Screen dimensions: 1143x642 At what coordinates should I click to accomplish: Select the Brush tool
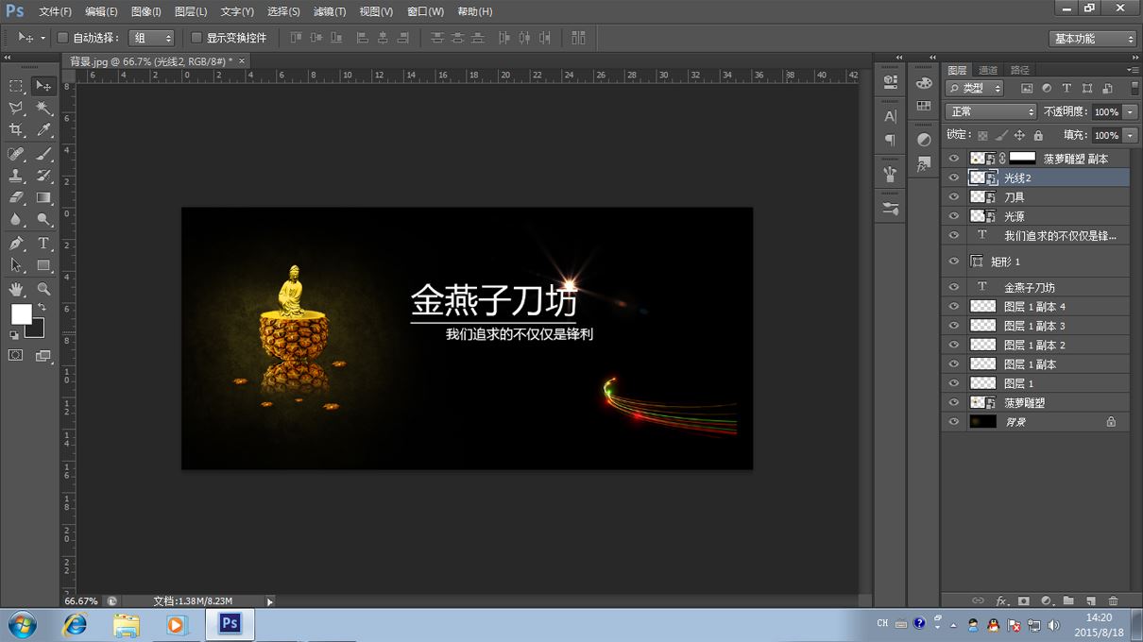[43, 154]
